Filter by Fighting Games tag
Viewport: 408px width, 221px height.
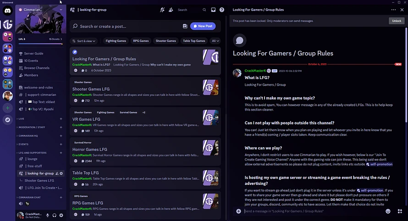click(116, 41)
